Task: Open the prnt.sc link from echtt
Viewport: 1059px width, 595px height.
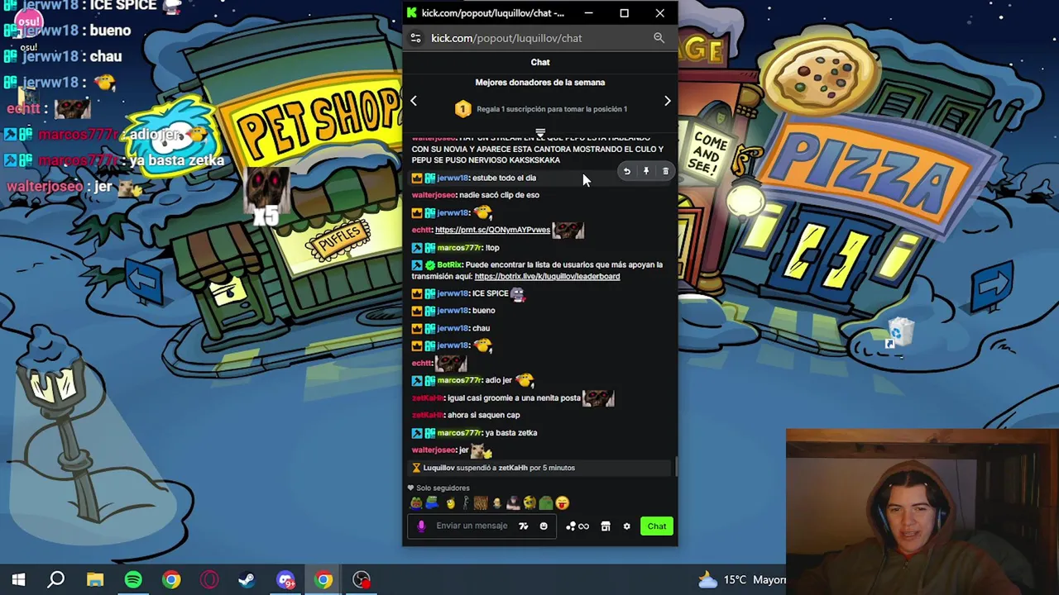Action: pos(492,230)
